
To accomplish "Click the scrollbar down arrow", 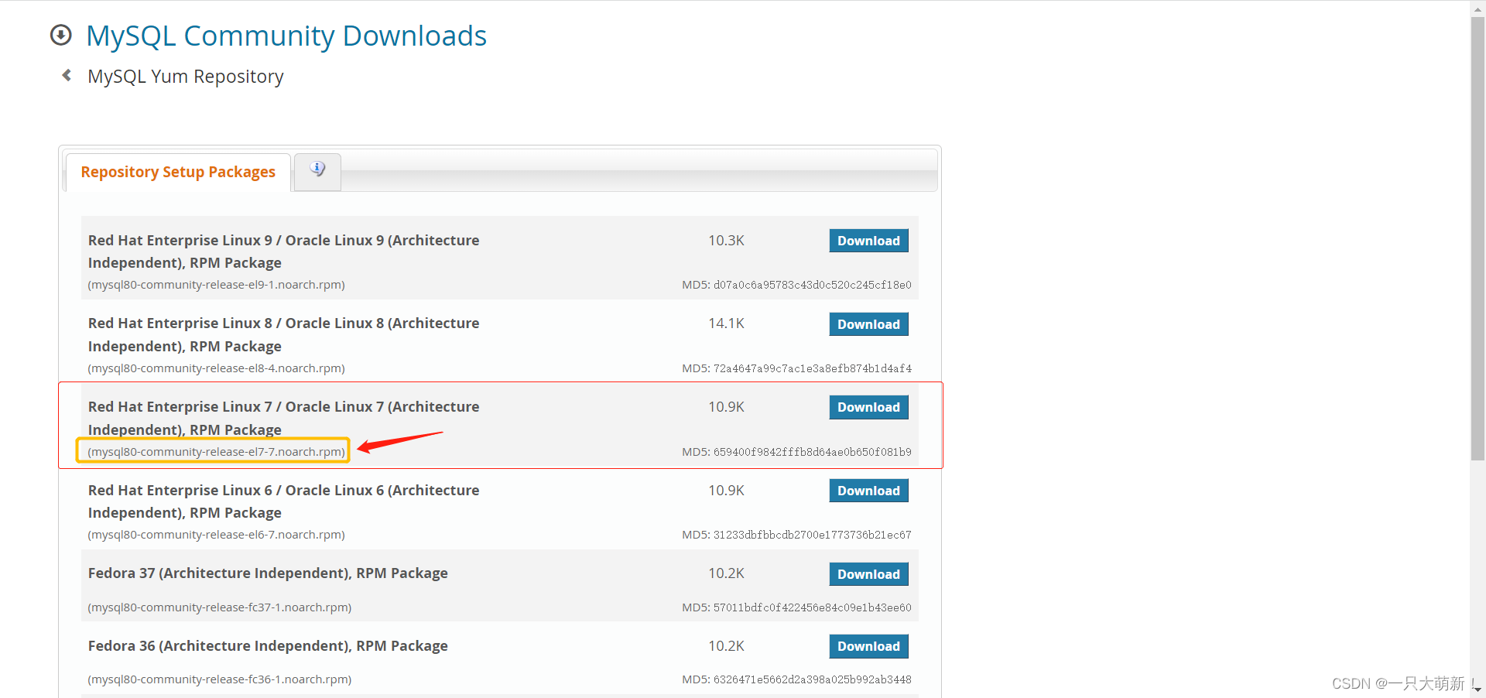I will click(1477, 689).
